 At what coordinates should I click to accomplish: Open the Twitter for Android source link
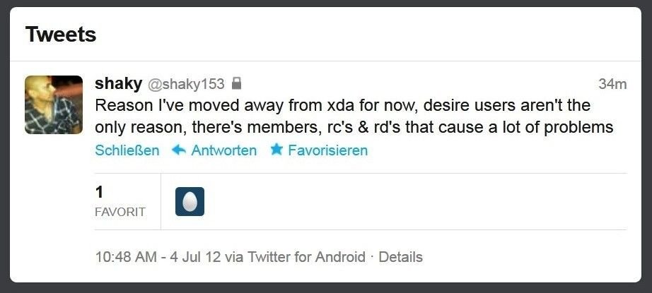(x=306, y=257)
